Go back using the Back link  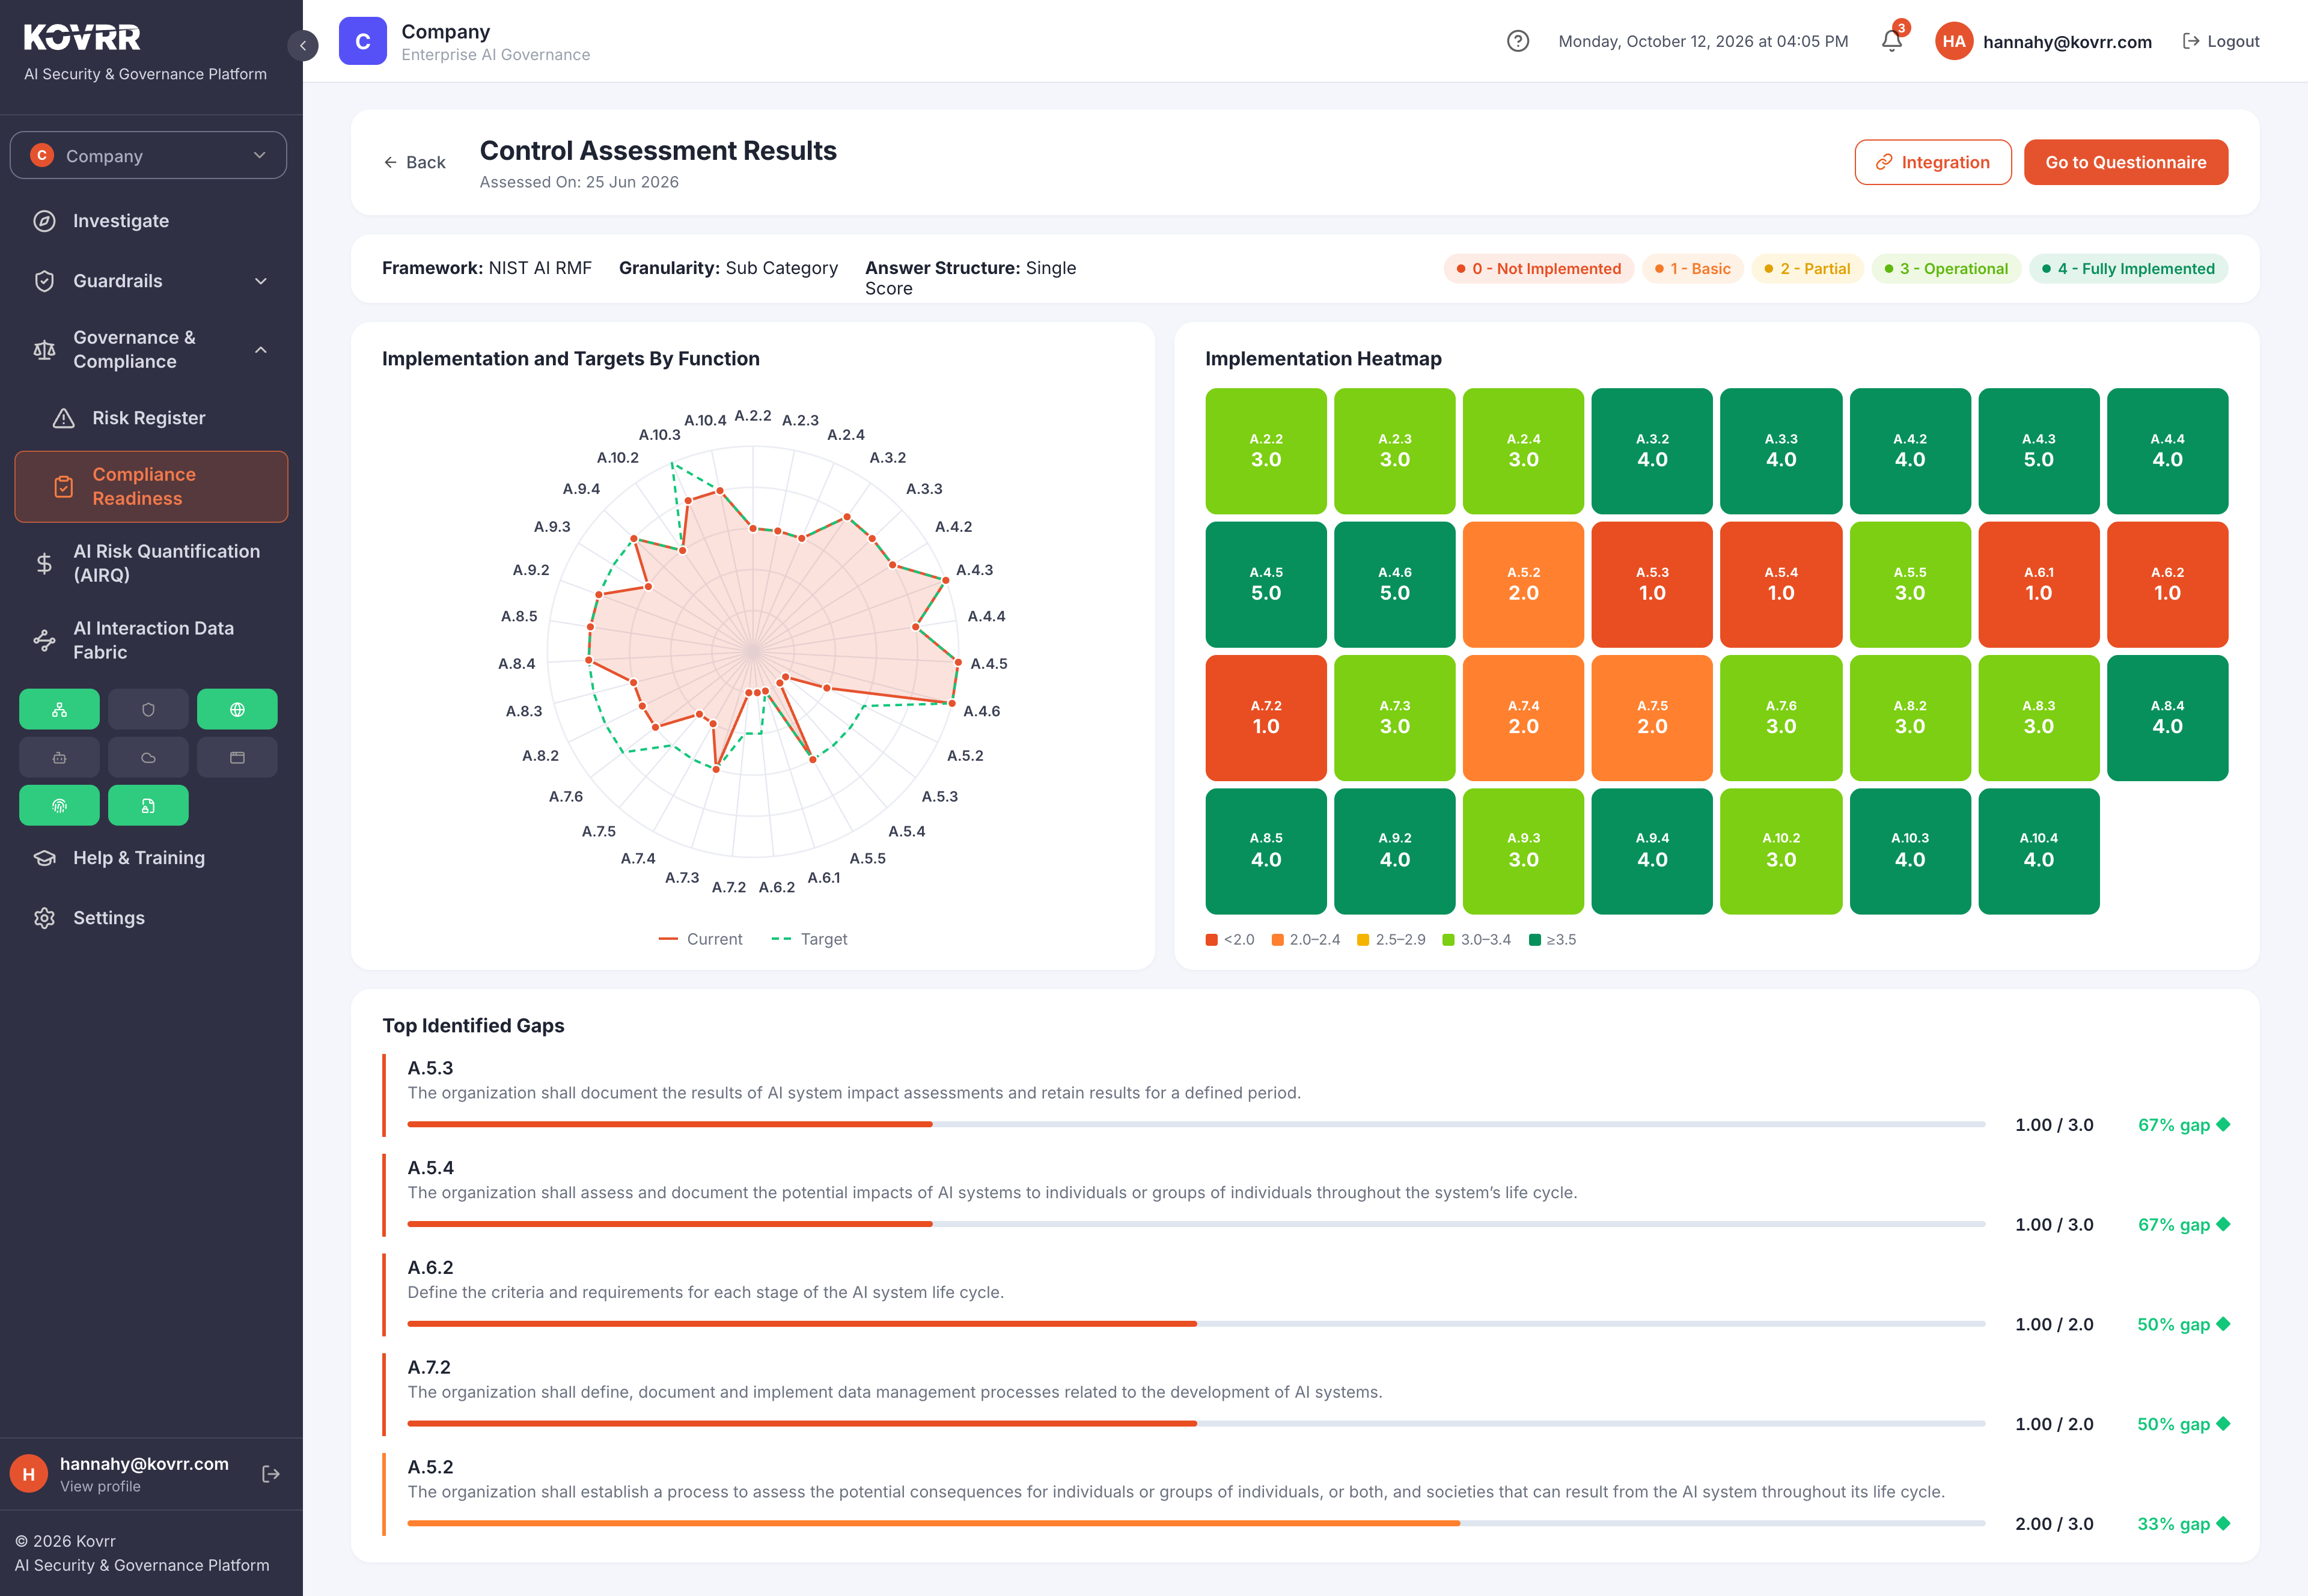coord(414,162)
